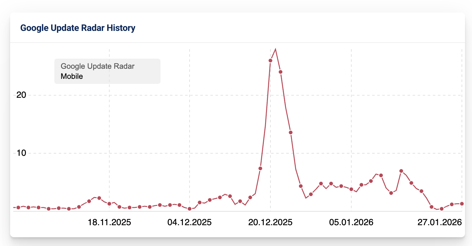Click the 18.11.2025 x-axis date label
Image resolution: width=472 pixels, height=246 pixels.
coord(109,222)
